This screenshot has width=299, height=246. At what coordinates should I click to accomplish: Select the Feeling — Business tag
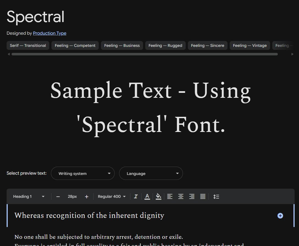tap(122, 45)
